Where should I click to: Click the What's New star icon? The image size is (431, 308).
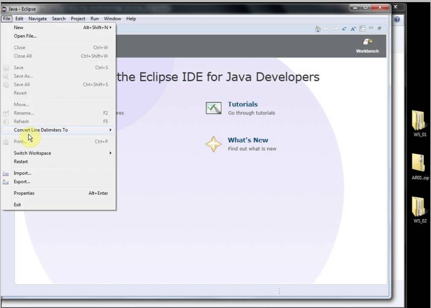[214, 144]
